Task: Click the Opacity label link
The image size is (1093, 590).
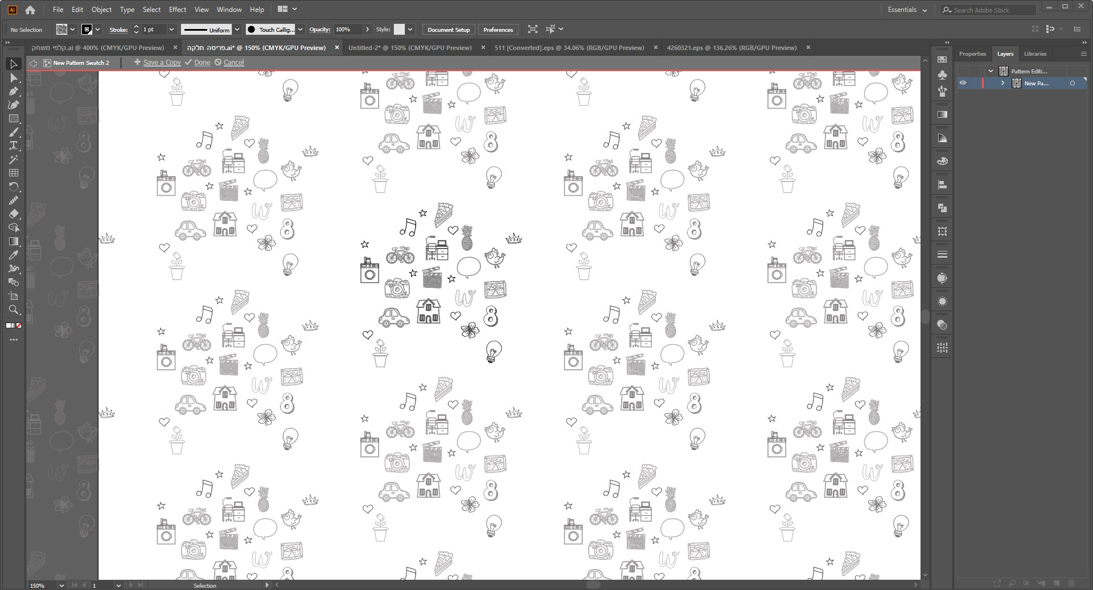Action: click(x=319, y=30)
